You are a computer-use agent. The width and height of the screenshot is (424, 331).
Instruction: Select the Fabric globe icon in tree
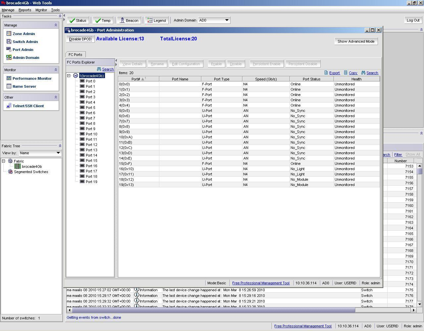click(x=10, y=161)
